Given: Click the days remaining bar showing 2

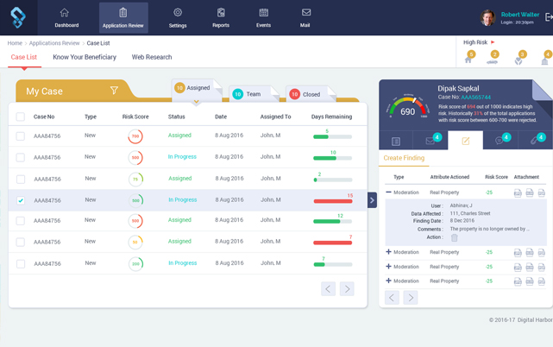Looking at the screenshot, I should coord(332,180).
